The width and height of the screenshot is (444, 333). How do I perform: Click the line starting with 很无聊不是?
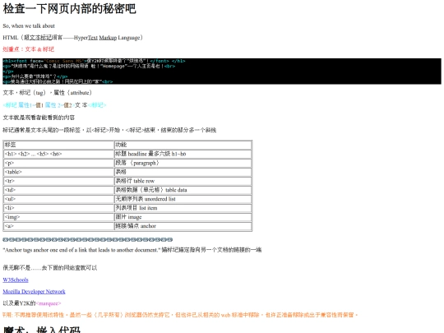point(50,267)
